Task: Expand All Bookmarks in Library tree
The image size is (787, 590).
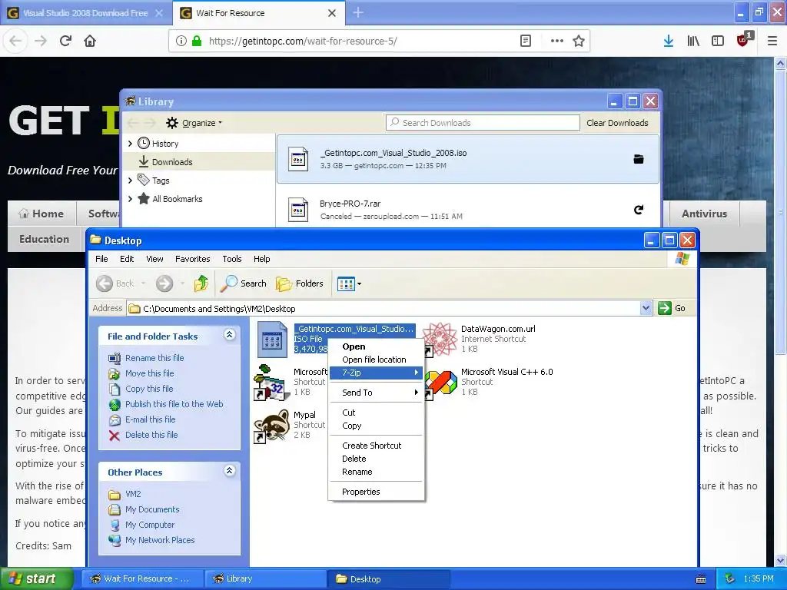Action: 131,199
